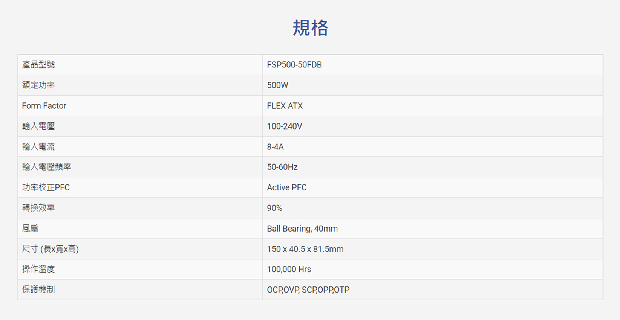Select the 500W rated power value
The height and width of the screenshot is (320, 620).
(277, 85)
